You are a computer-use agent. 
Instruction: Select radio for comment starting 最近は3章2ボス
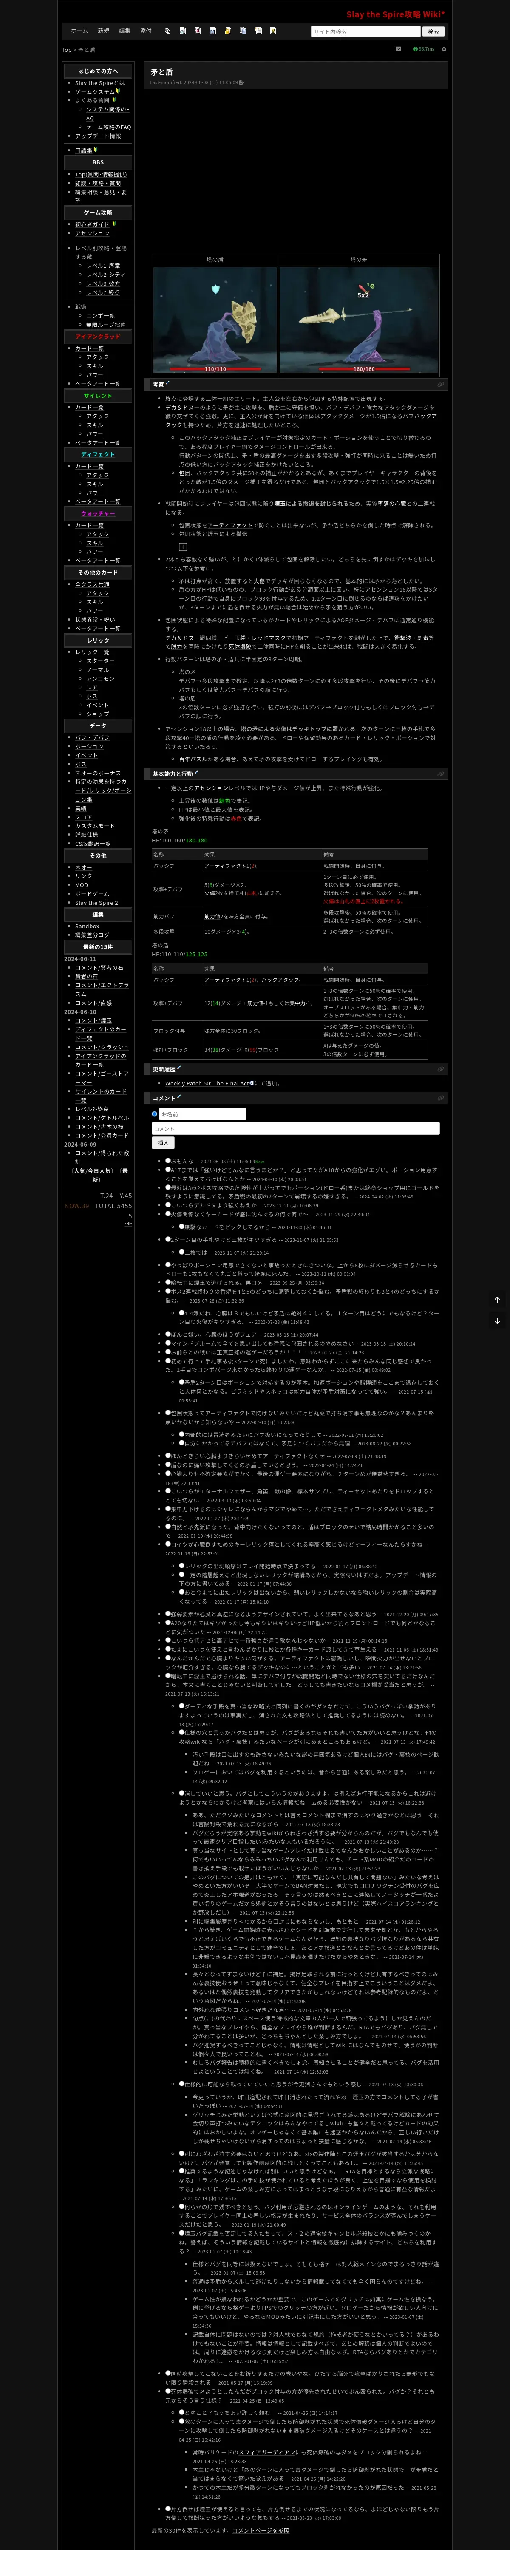coord(168,1187)
